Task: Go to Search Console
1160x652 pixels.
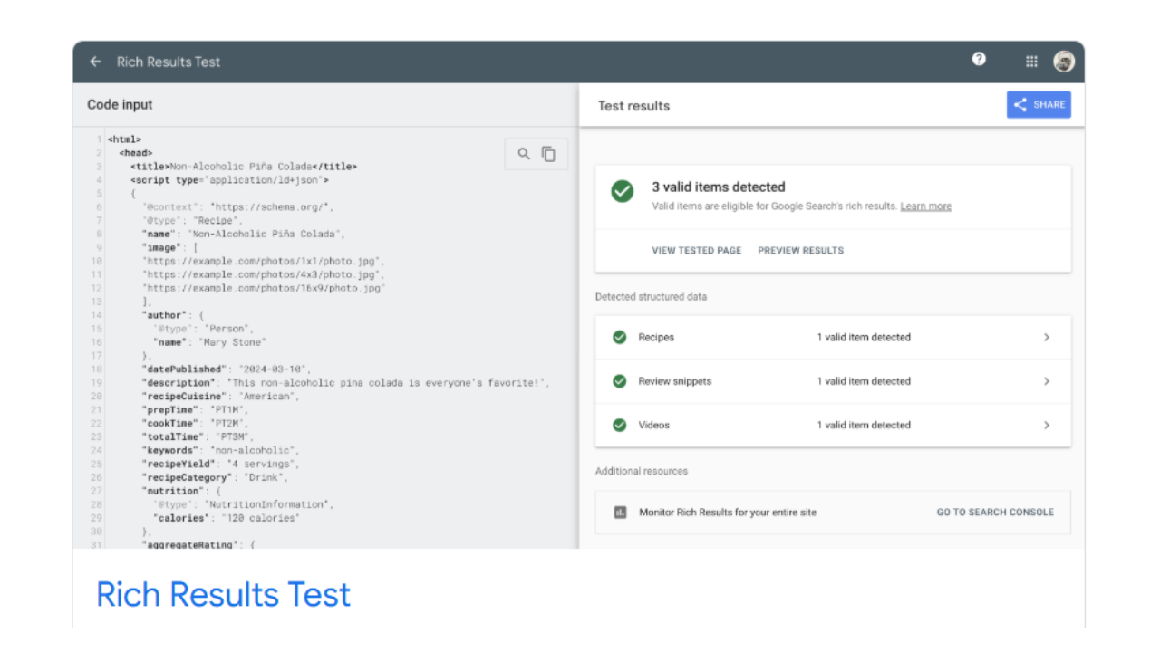Action: click(995, 513)
